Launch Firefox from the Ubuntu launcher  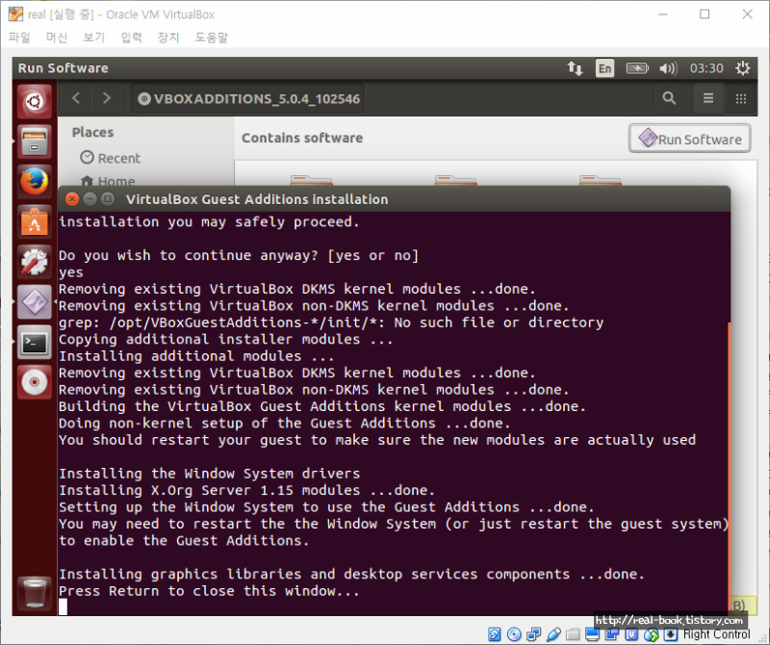coord(35,182)
